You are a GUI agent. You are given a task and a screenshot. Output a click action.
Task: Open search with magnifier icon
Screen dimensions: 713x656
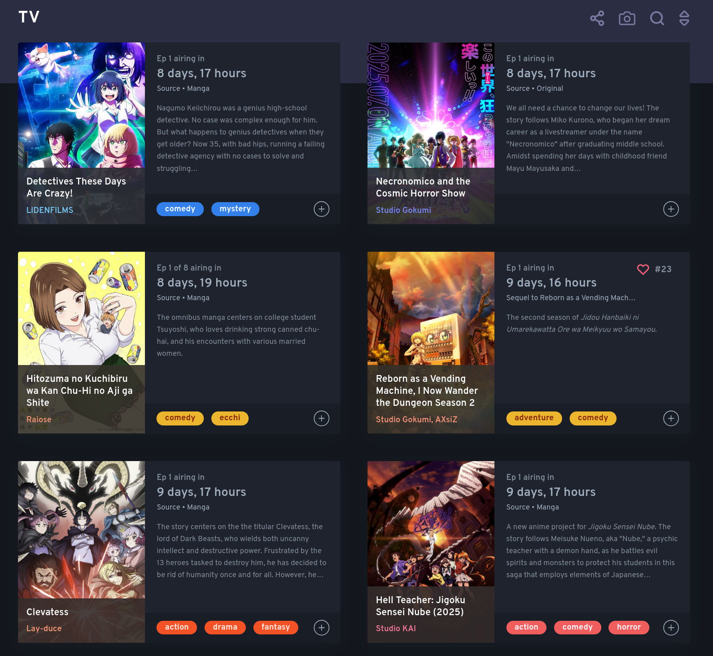[x=657, y=18]
